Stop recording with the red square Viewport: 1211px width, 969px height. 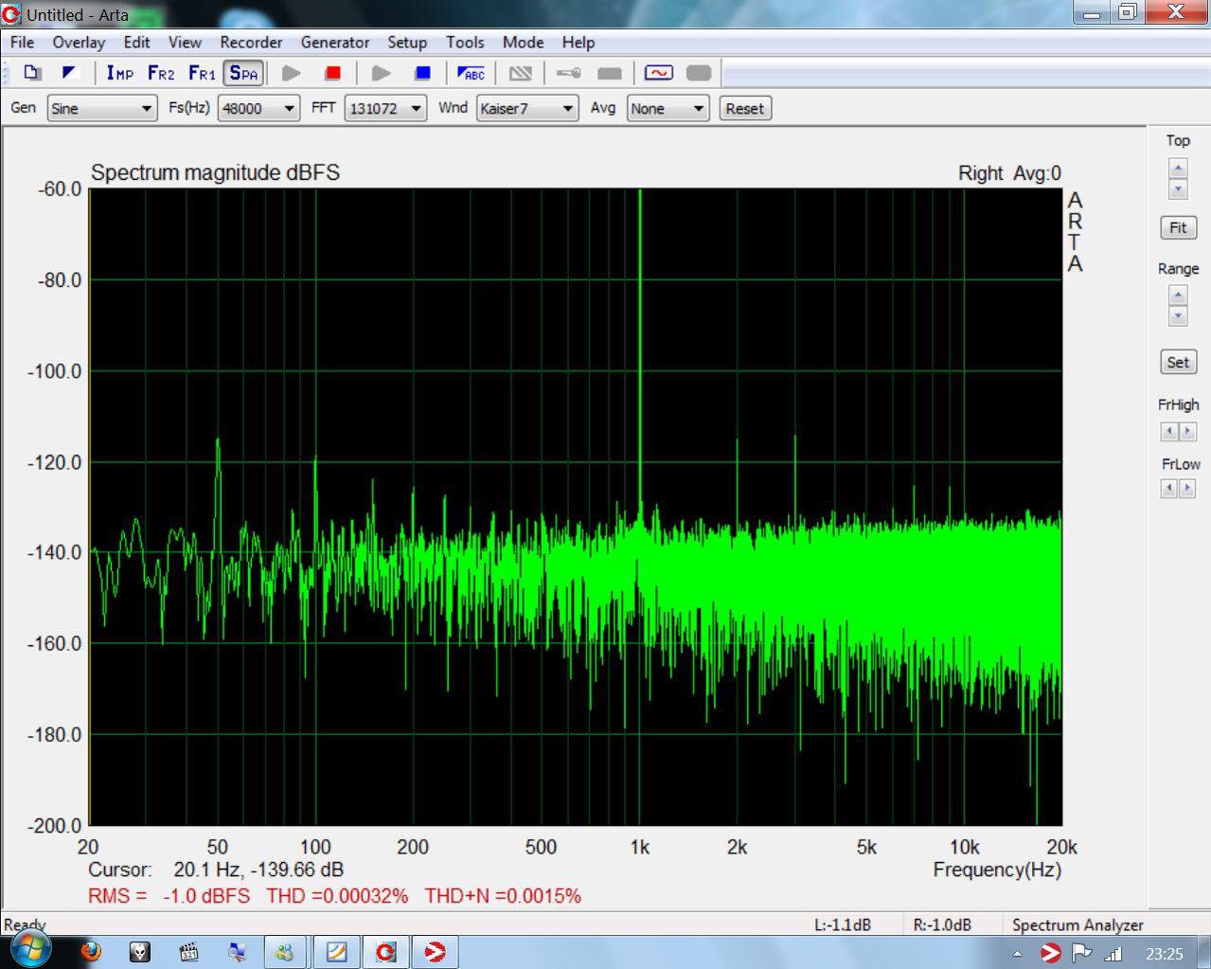(332, 73)
